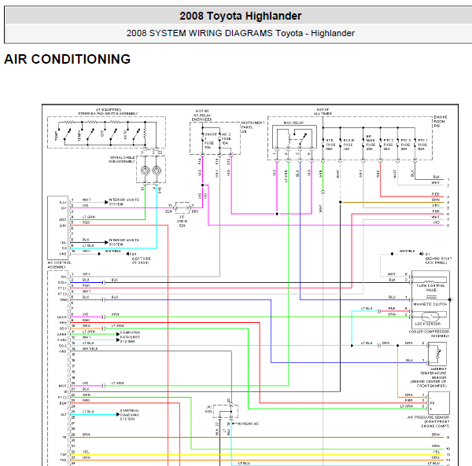Select the "MGC RELAY" label

293,123
